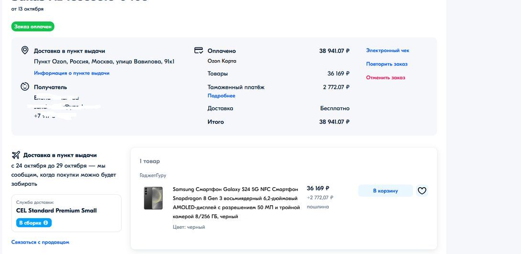Click the CEL Standard Premium Small delivery service
Image resolution: width=521 pixels, height=254 pixels.
[56, 211]
